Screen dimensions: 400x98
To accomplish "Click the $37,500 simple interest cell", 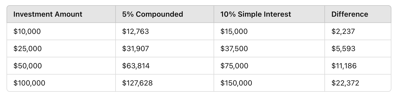I will (x=269, y=48).
